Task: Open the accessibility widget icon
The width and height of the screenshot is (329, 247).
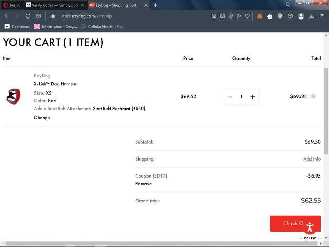Action: click(x=309, y=227)
